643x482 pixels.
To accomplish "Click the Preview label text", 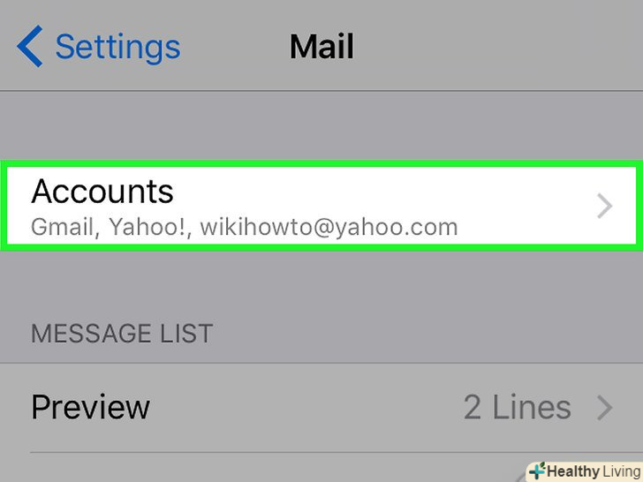I will (x=91, y=407).
